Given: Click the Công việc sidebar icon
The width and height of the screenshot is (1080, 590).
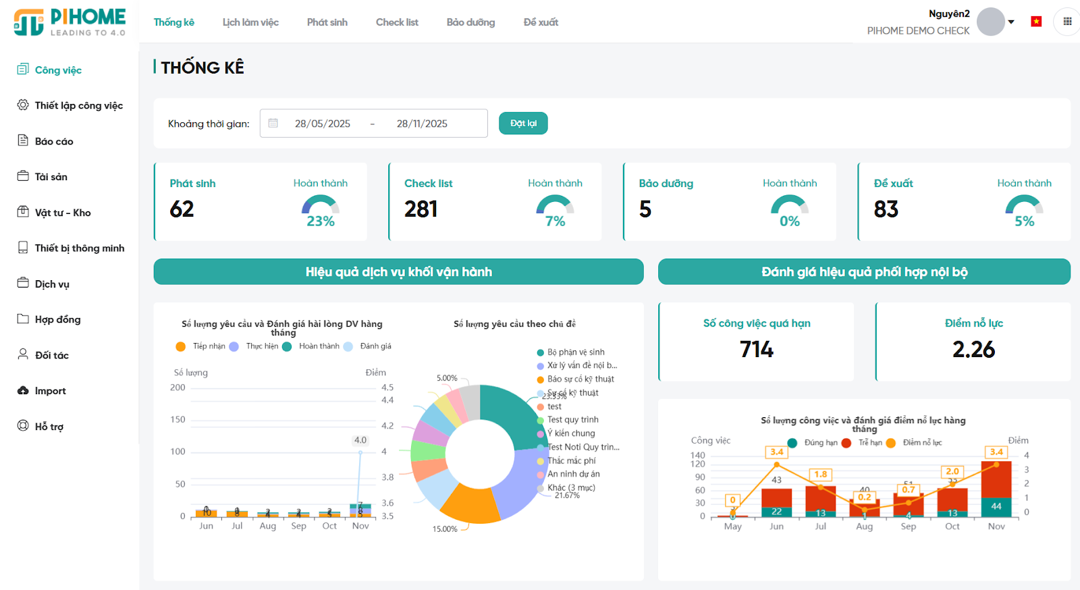Looking at the screenshot, I should [23, 70].
